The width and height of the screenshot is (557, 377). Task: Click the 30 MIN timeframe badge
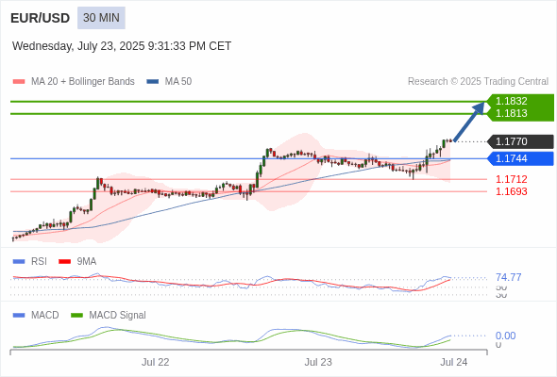point(101,18)
